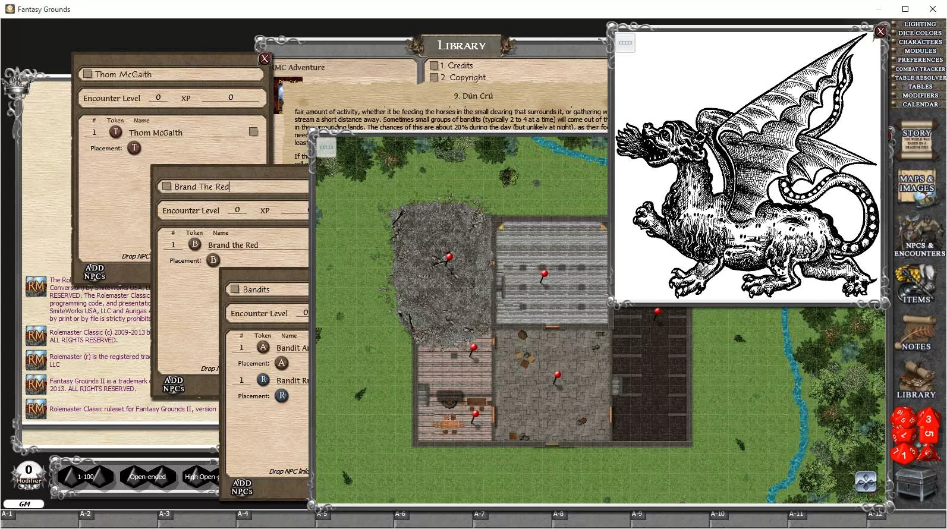The height and width of the screenshot is (529, 947).
Task: Toggle the Thom McGaith NPC row checkbox
Action: point(253,131)
